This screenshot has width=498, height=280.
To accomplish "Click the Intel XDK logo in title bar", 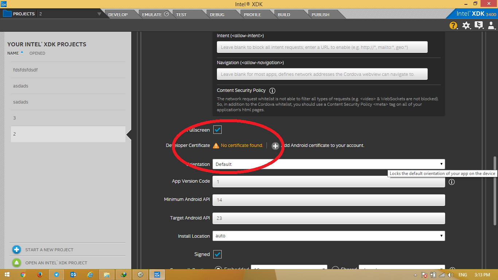I will coord(4,4).
